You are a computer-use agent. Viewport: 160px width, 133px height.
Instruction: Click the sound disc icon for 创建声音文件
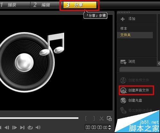[123, 91]
